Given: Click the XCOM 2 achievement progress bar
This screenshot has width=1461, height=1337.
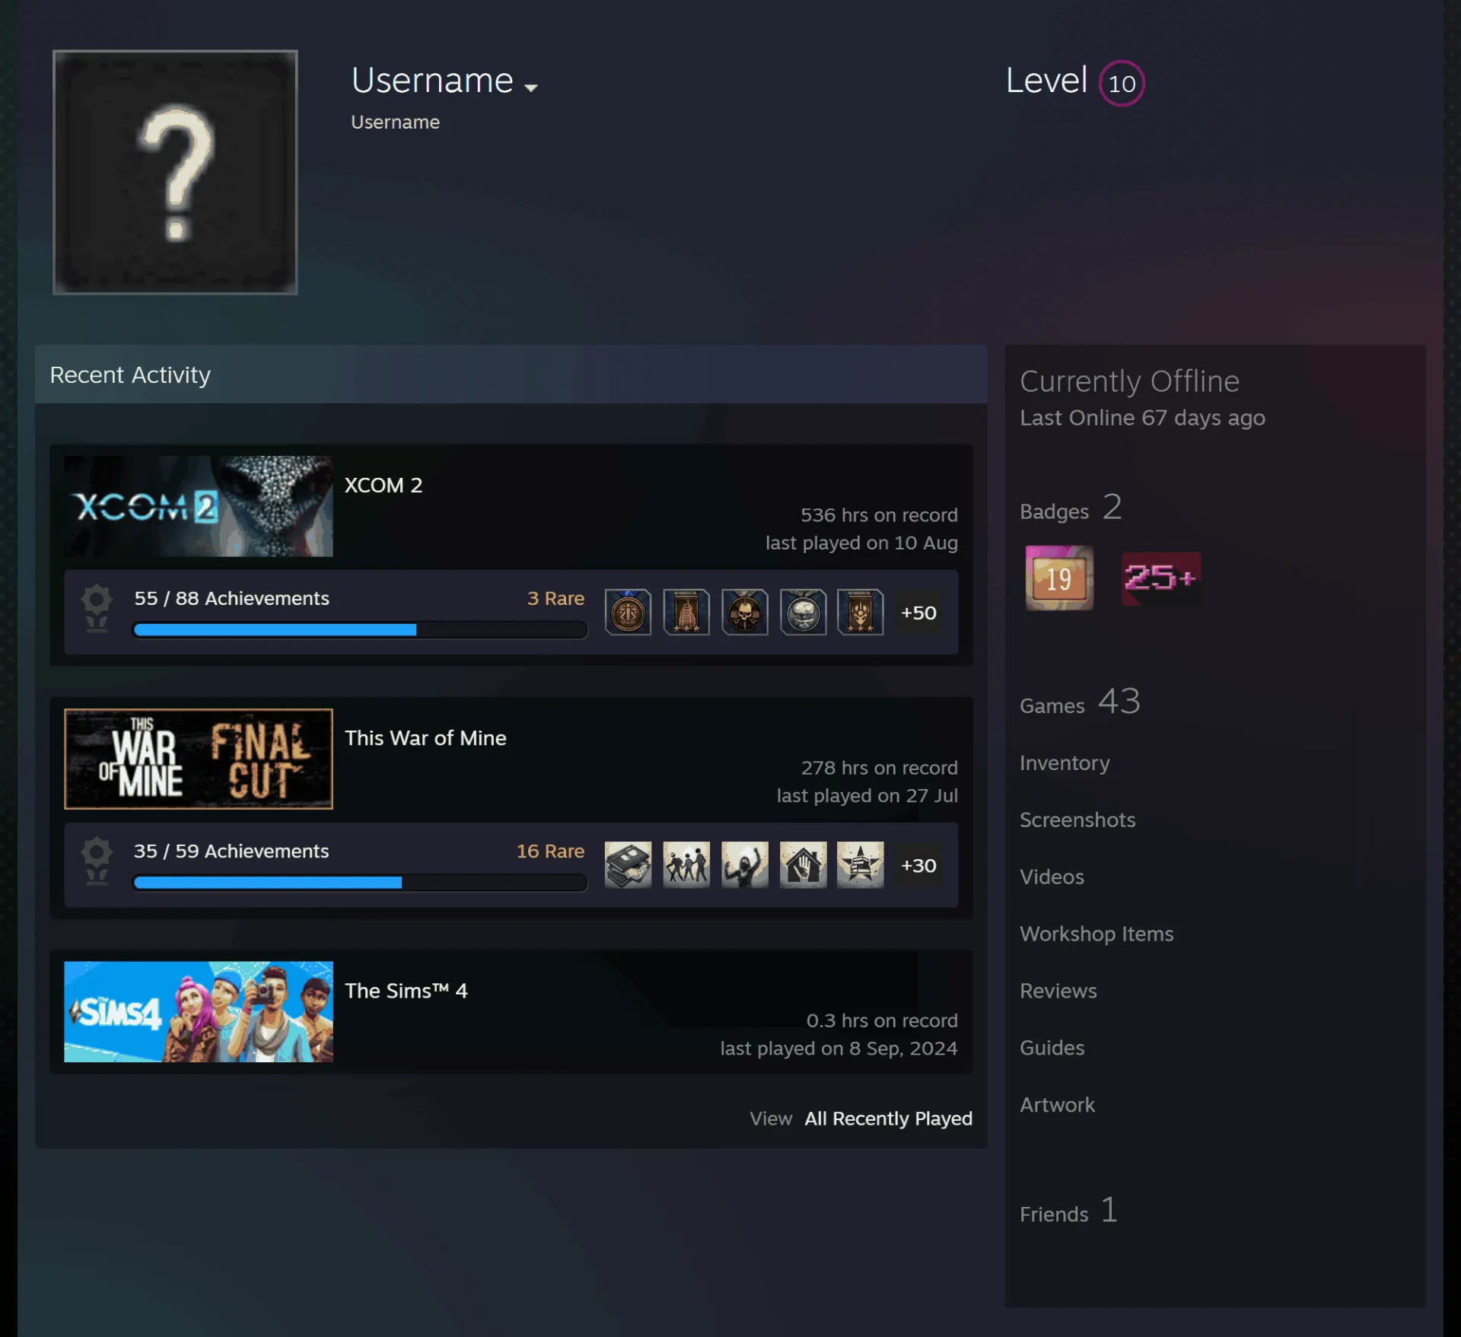Looking at the screenshot, I should click(360, 629).
